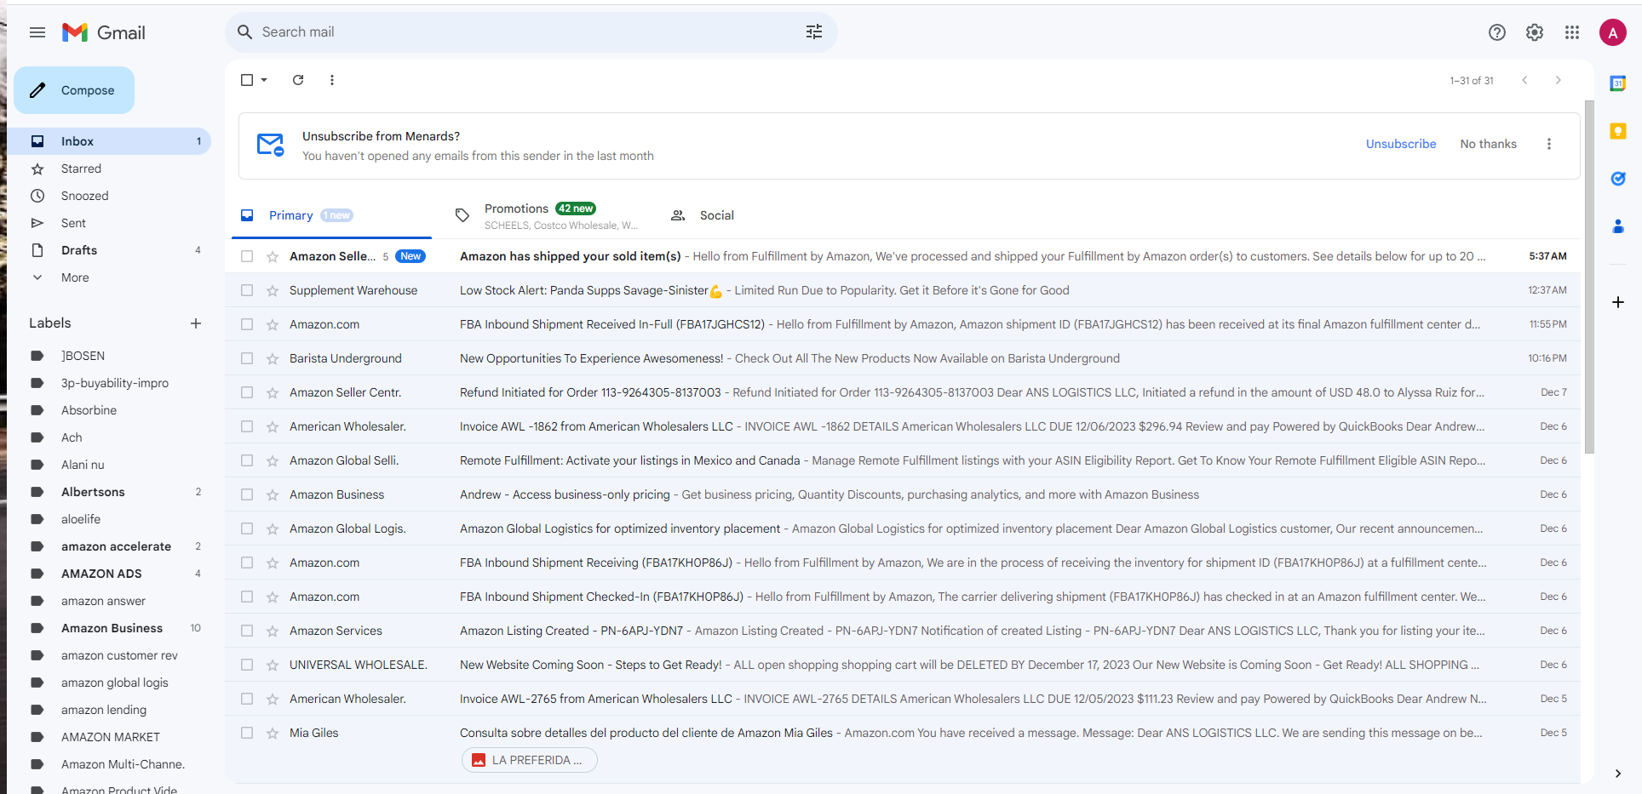Screen dimensions: 1642x794
Task: Open Settings gear icon
Action: (x=1535, y=32)
